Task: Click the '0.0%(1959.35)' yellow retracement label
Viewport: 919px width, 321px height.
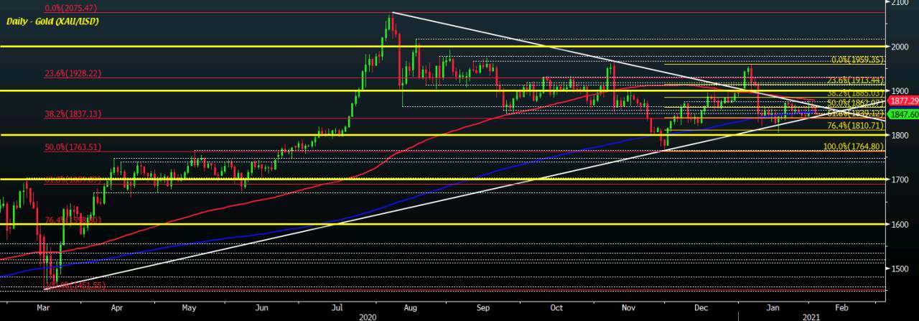Action: (856, 60)
